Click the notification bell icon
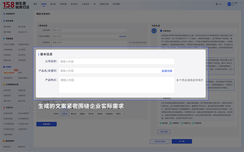 coord(217,4)
